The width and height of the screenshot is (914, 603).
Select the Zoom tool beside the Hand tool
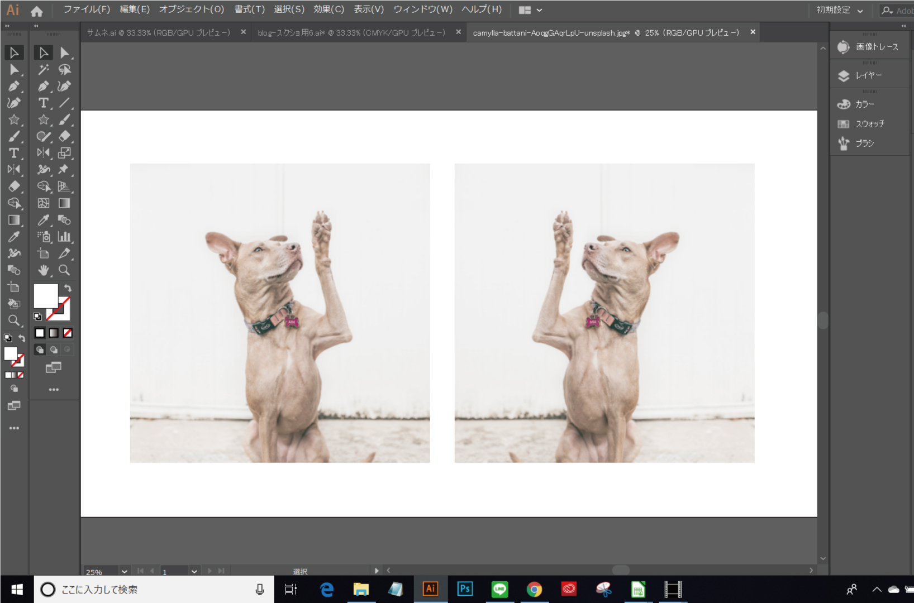point(65,270)
